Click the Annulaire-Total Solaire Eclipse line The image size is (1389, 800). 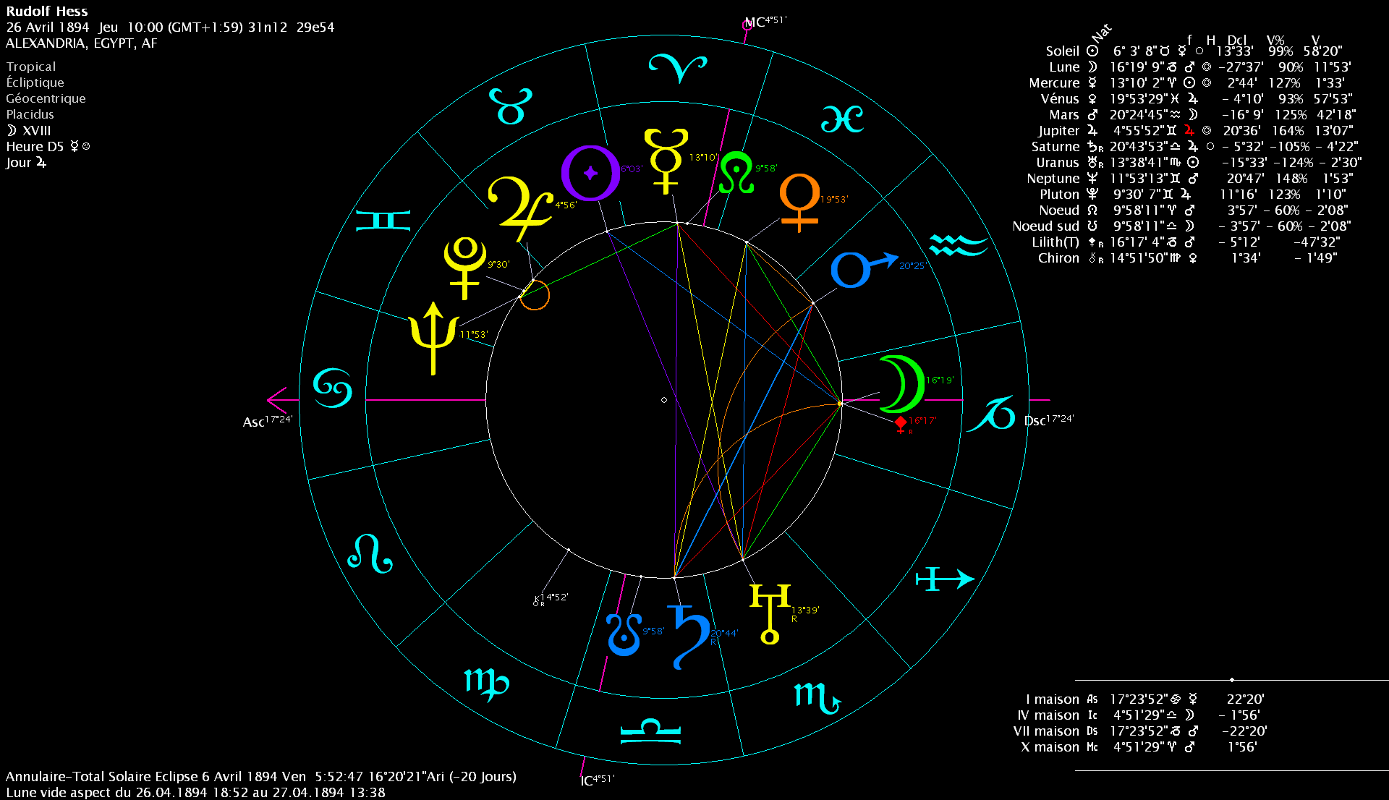pos(261,776)
